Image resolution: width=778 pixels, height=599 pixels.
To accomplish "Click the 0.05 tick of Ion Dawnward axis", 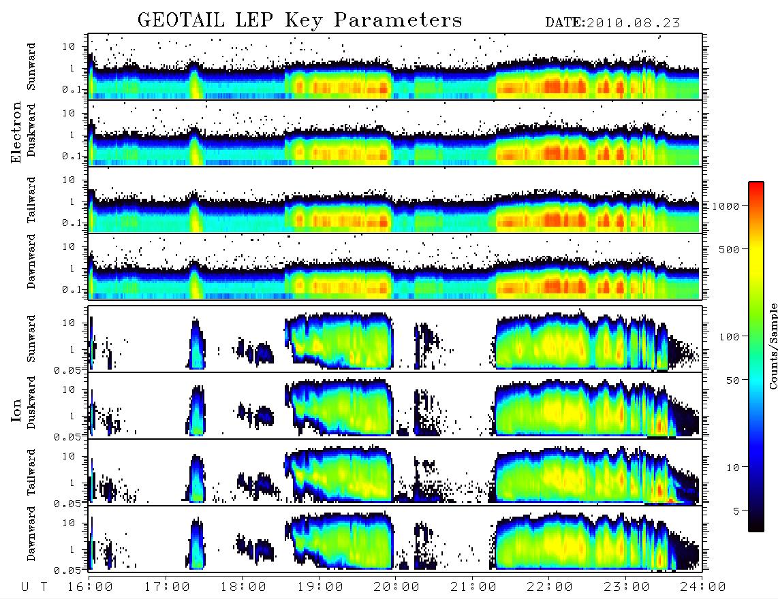I will click(x=68, y=570).
